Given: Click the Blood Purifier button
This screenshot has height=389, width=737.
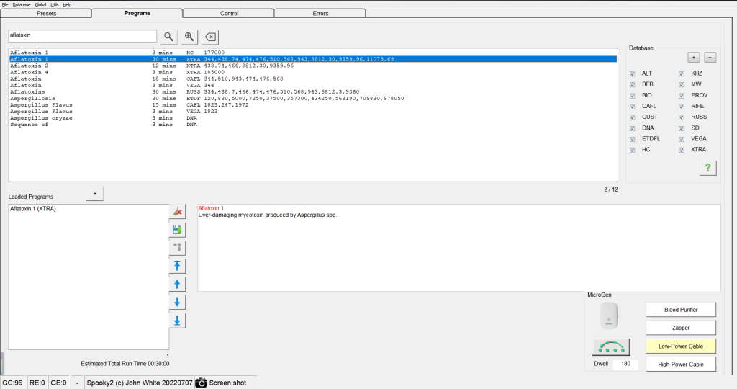Looking at the screenshot, I should pos(680,310).
